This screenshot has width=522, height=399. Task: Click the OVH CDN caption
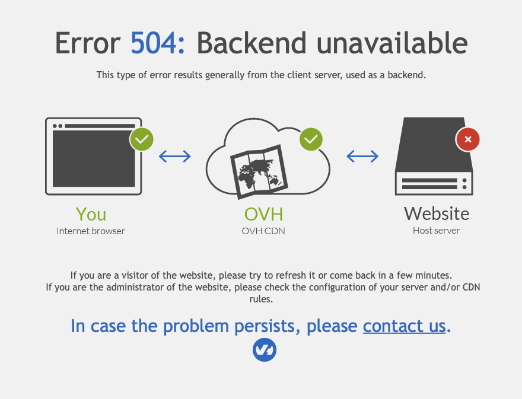click(263, 231)
